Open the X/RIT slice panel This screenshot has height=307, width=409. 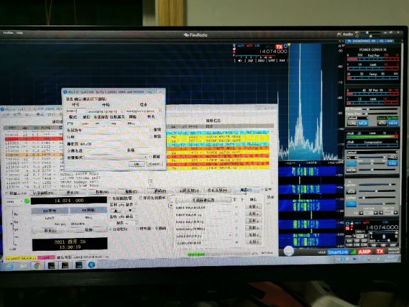272,61
